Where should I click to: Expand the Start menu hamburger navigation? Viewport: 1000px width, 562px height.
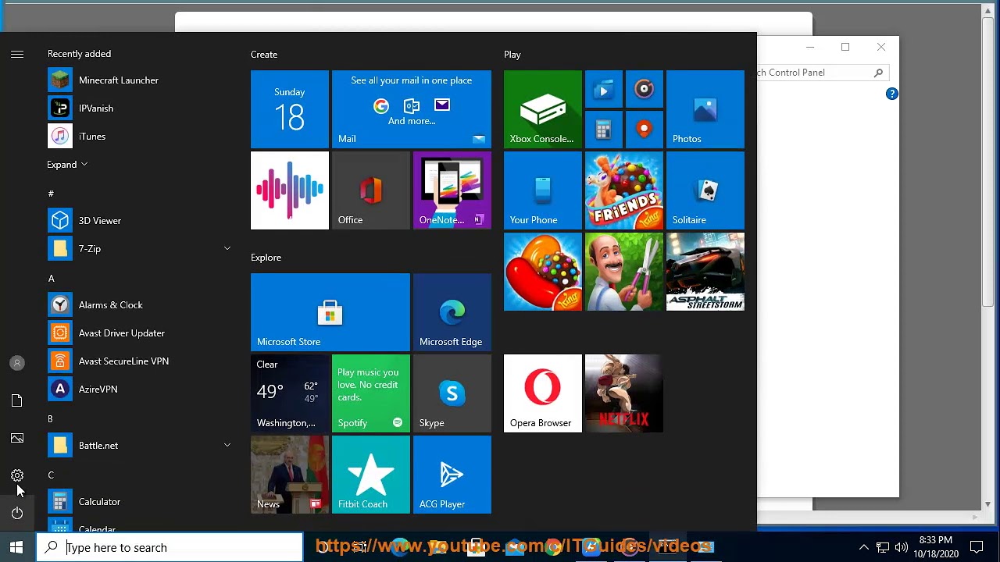click(17, 54)
